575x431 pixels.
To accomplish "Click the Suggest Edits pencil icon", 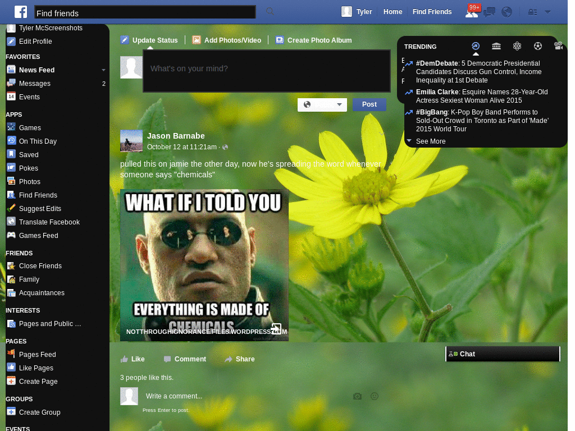I will [11, 208].
